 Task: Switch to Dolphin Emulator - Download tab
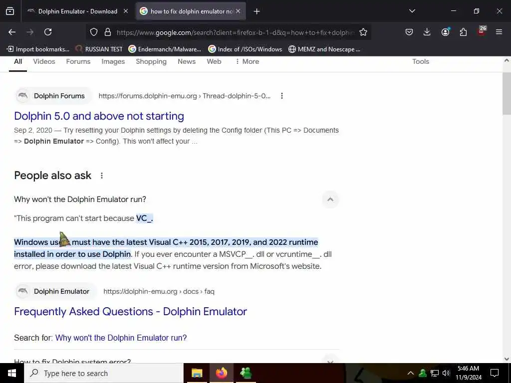pyautogui.click(x=77, y=11)
